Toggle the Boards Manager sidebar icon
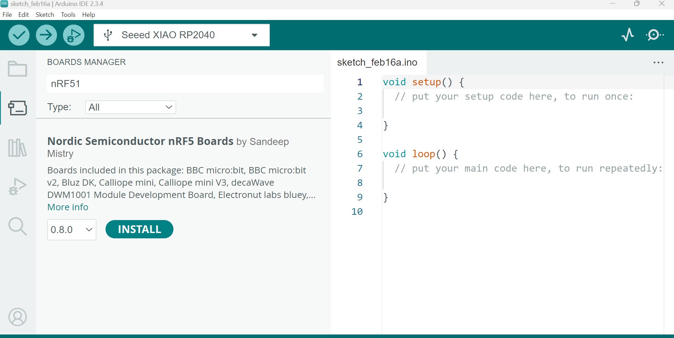 point(18,108)
